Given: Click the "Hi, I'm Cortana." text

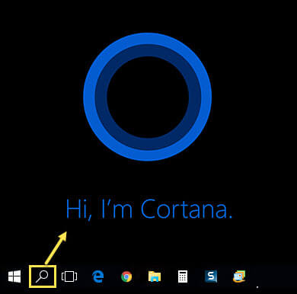Looking at the screenshot, I should pos(149,209).
